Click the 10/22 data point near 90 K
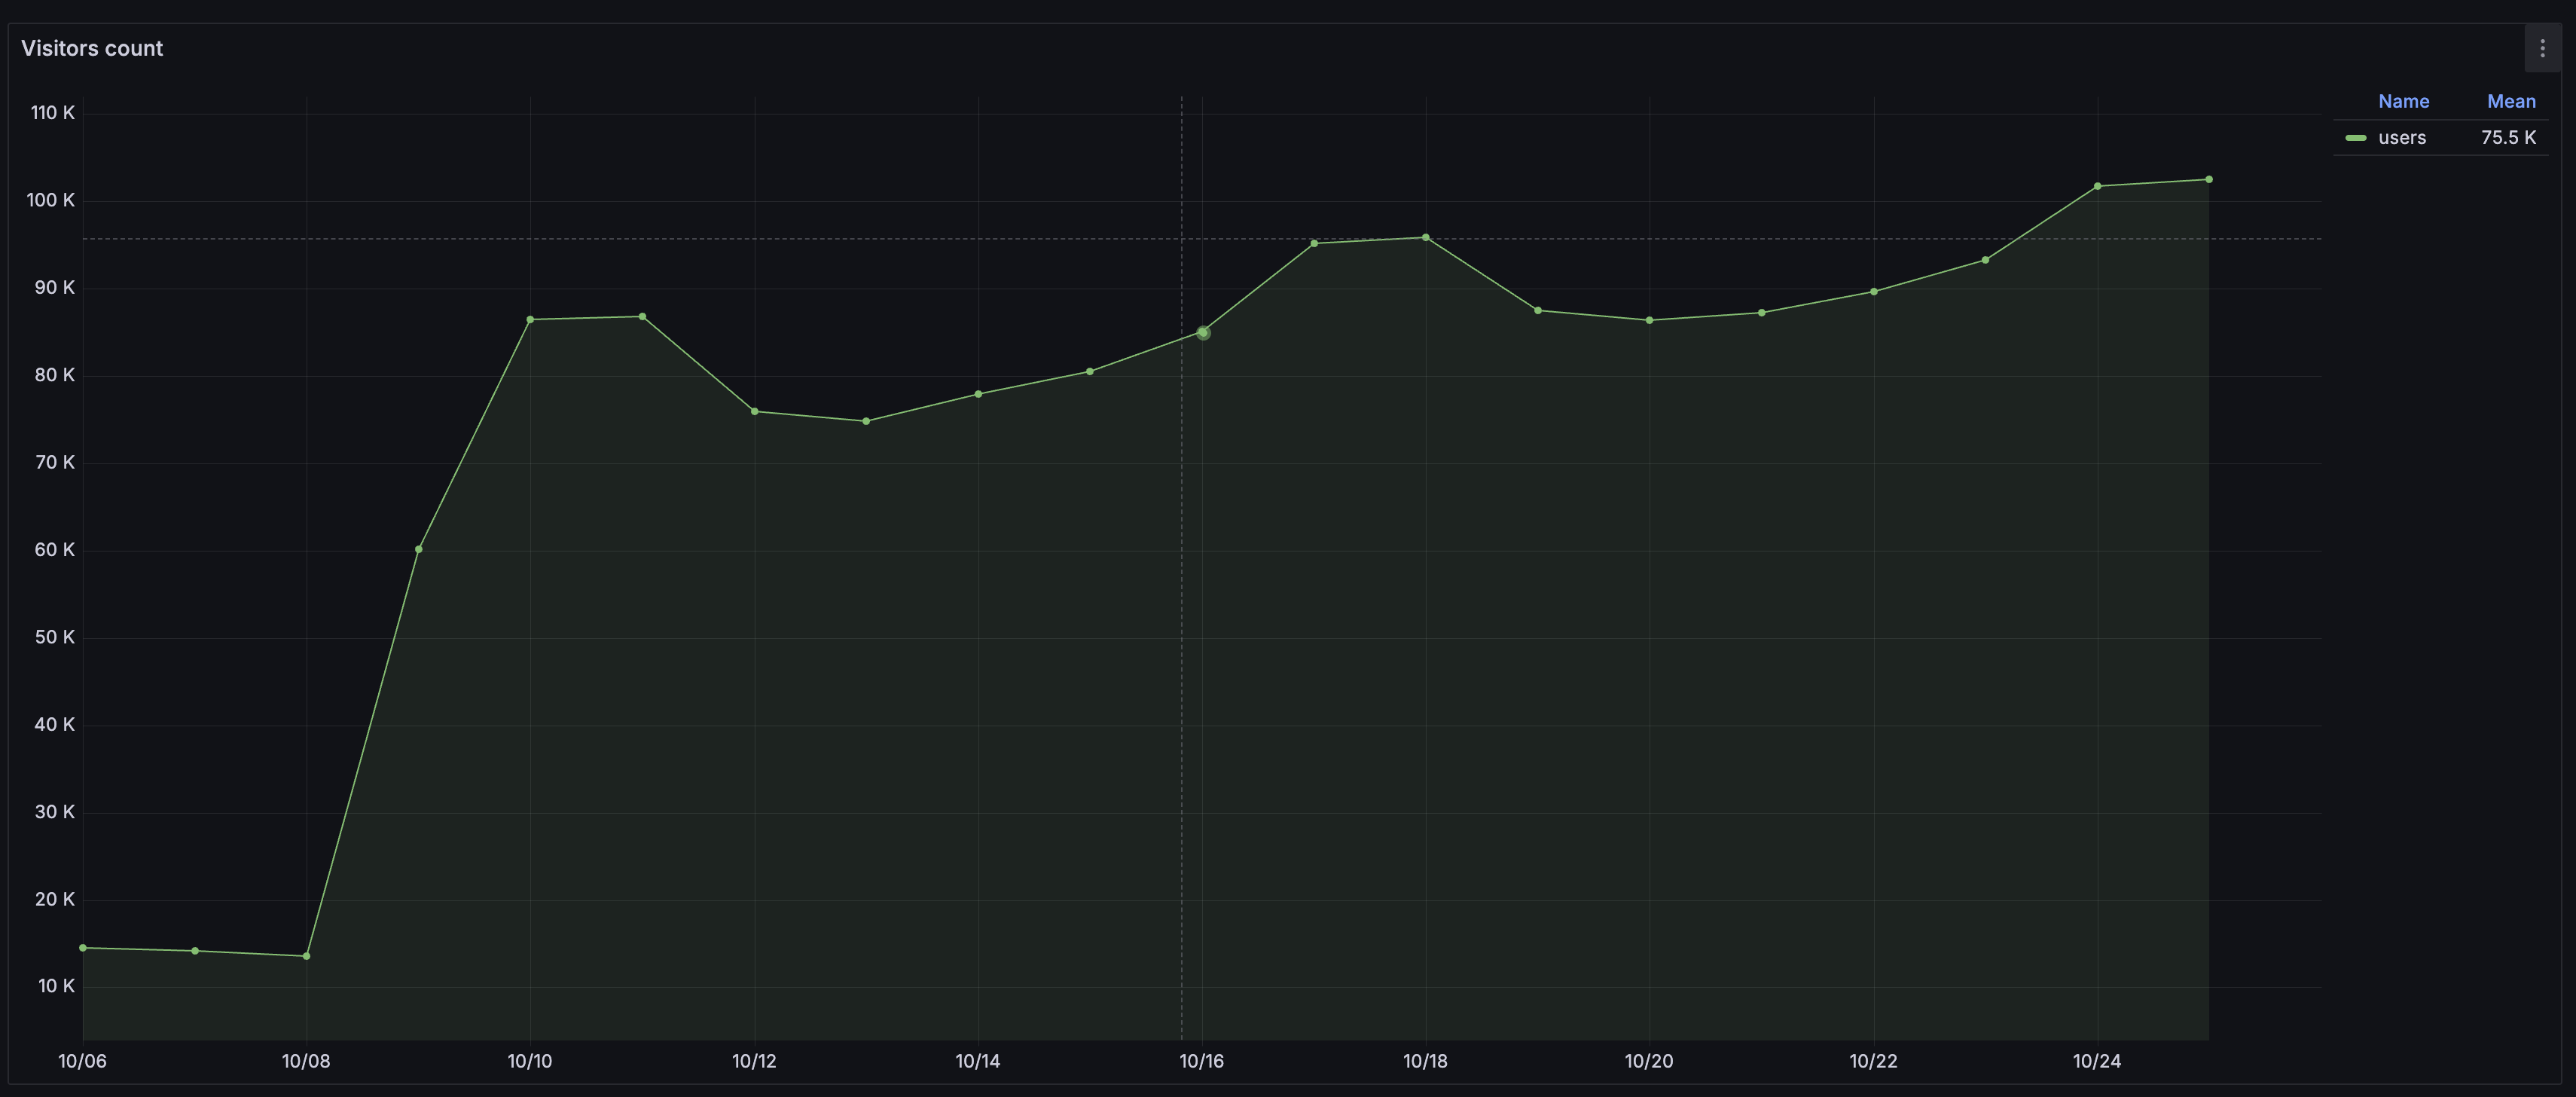The image size is (2576, 1097). (x=1873, y=291)
